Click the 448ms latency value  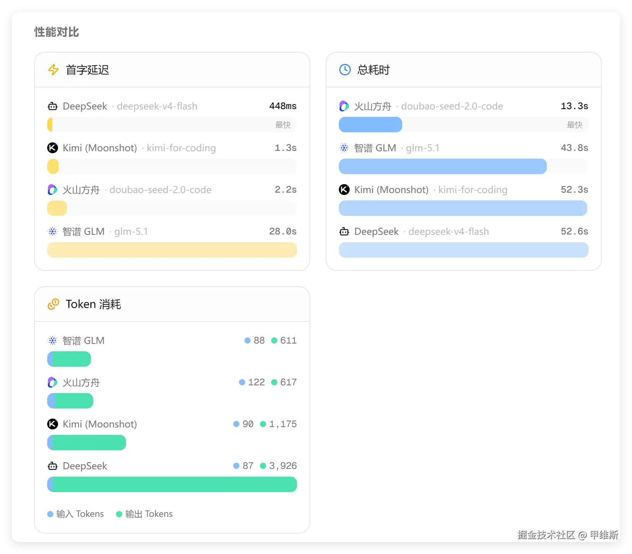[283, 106]
